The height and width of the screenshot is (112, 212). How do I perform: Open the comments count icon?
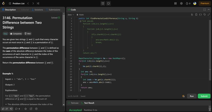pos(17,109)
